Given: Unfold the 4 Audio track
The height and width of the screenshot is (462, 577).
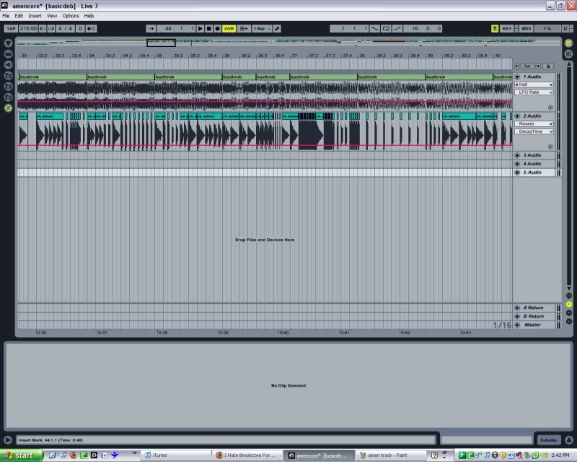Looking at the screenshot, I should [517, 164].
